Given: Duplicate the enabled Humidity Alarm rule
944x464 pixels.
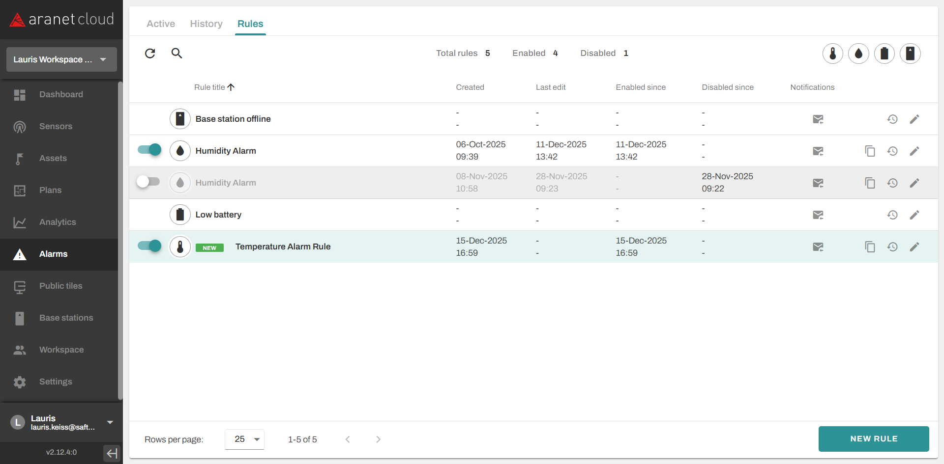Looking at the screenshot, I should coord(870,151).
